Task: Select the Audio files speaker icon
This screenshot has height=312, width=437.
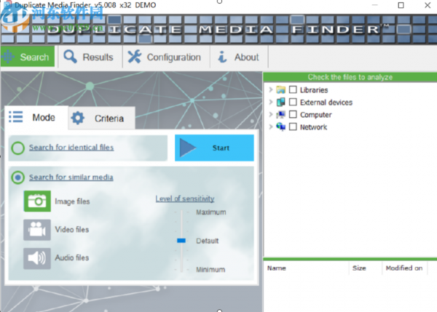Action: (x=37, y=258)
